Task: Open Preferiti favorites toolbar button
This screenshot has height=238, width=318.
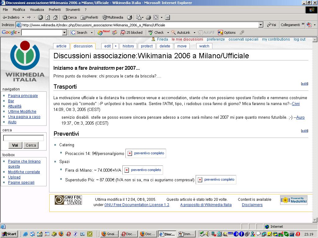Action: click(x=89, y=17)
